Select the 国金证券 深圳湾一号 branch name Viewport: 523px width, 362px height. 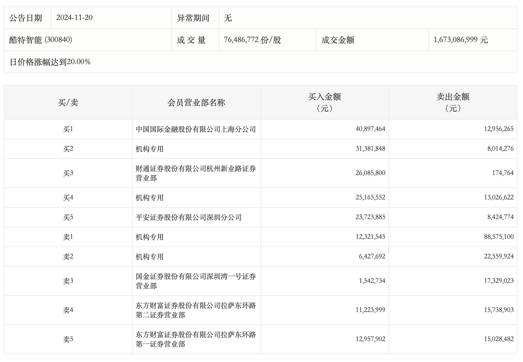pos(196,281)
